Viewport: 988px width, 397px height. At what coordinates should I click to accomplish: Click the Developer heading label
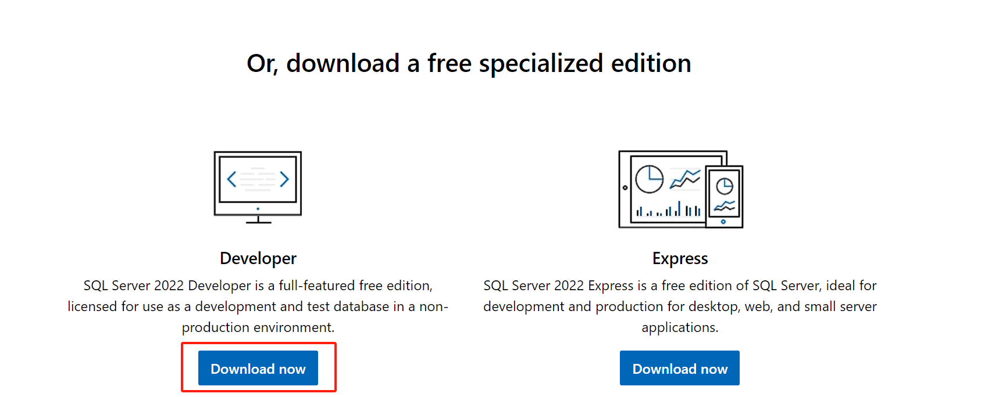pyautogui.click(x=258, y=258)
